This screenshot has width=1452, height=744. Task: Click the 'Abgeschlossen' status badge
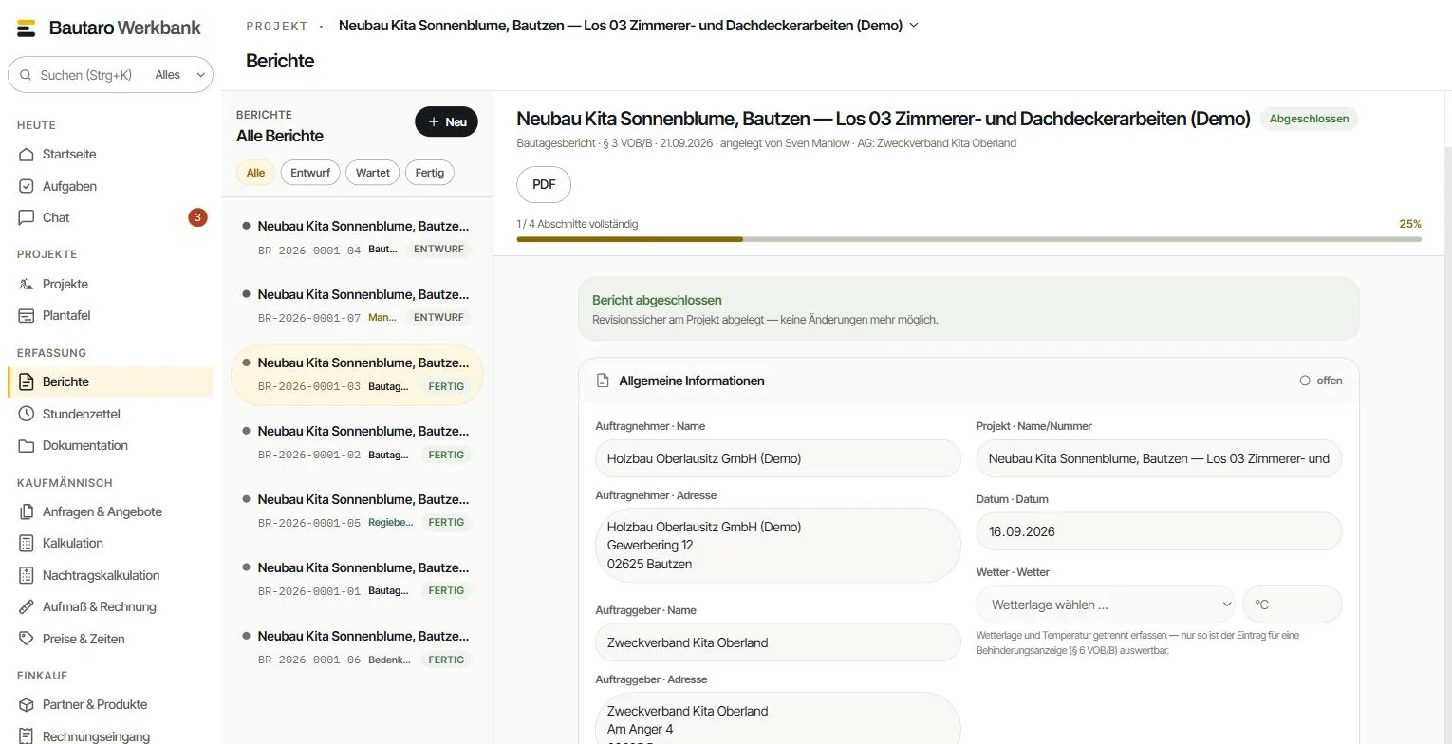[1309, 120]
